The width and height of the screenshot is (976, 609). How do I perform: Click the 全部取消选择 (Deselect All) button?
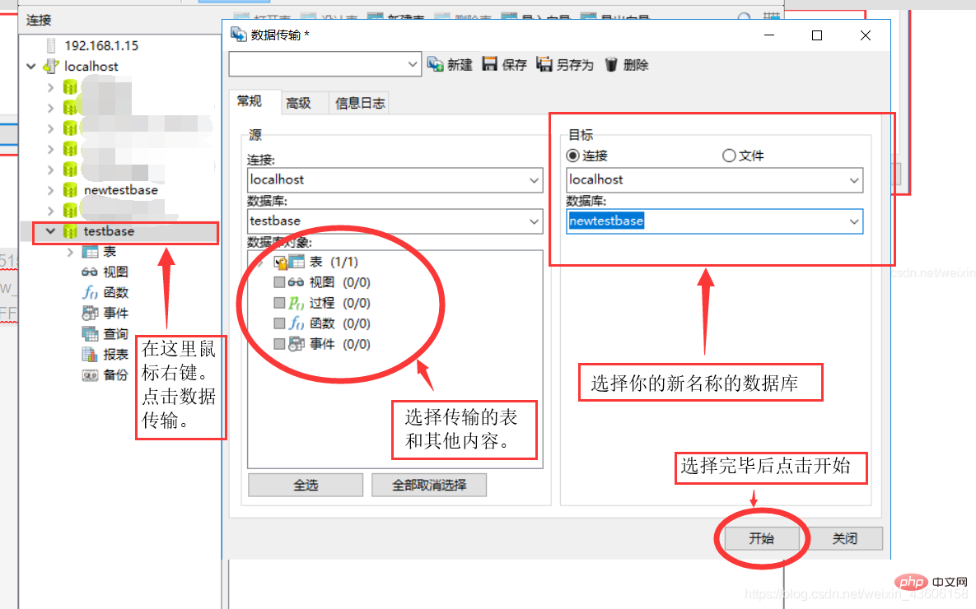429,486
